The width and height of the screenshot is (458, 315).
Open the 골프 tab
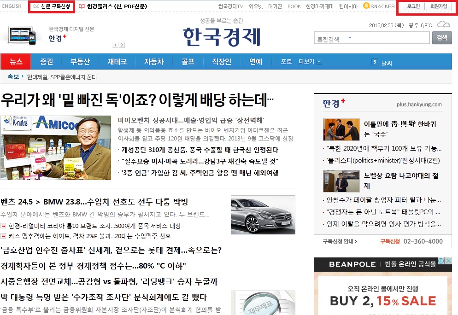click(x=188, y=62)
